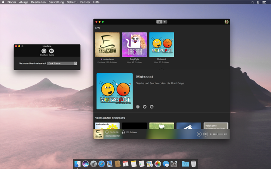The height and width of the screenshot is (169, 271).
Task: Open the Finder menu
Action: pyautogui.click(x=12, y=2)
